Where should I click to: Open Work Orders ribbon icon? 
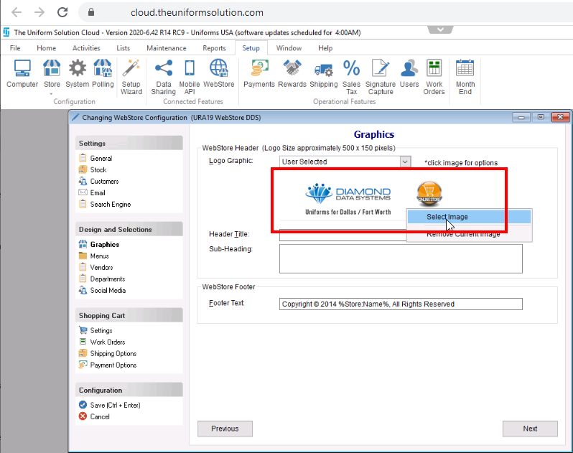pos(434,78)
